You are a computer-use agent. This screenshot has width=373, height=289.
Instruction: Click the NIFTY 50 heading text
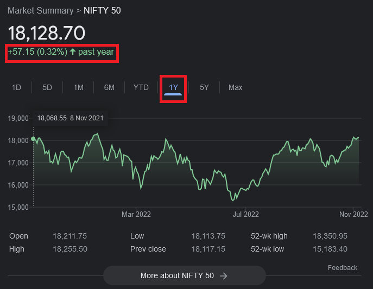click(102, 10)
